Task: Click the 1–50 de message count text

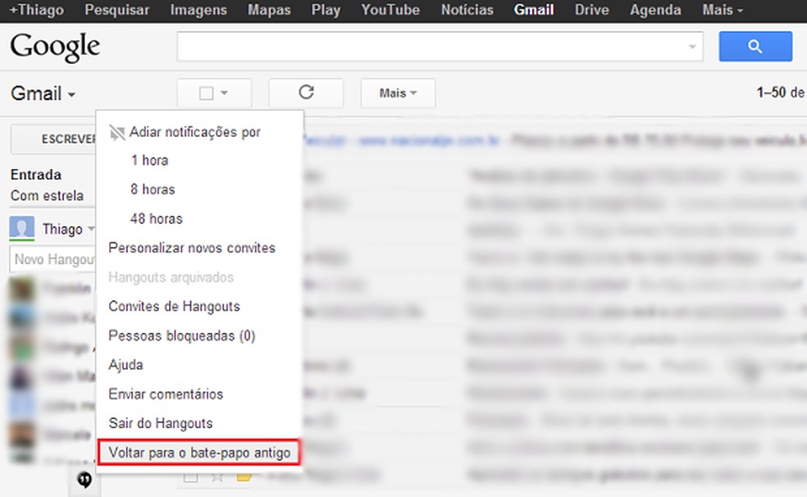Action: pyautogui.click(x=780, y=93)
